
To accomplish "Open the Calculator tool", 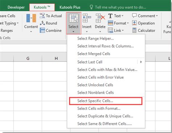I will [x=134, y=30].
